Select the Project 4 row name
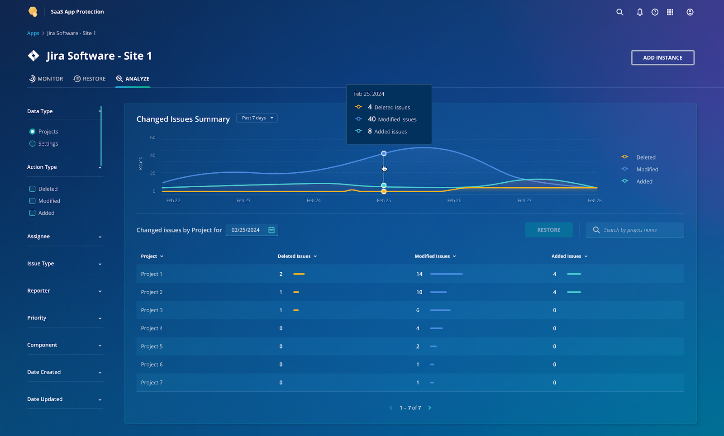This screenshot has height=436, width=724. [152, 328]
